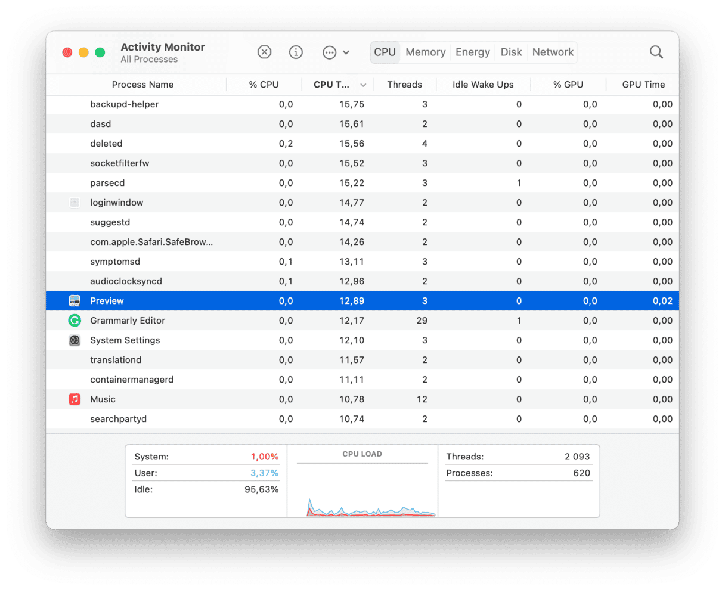
Task: Click the 12 threads value for Music
Action: pos(422,399)
